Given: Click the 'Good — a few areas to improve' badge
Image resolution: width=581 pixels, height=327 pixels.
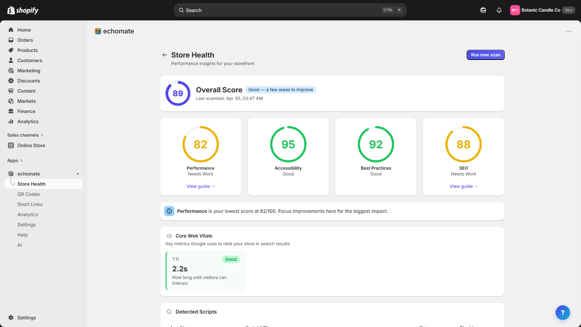Looking at the screenshot, I should click(281, 90).
